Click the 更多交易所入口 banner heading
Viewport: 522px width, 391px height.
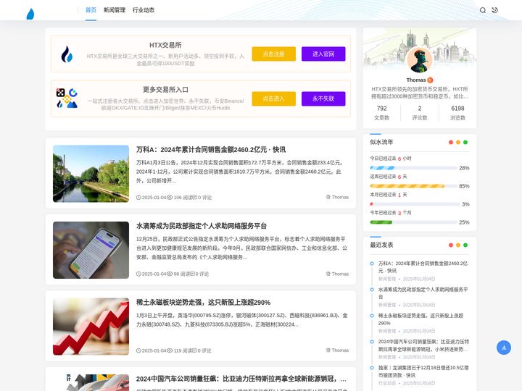165,90
